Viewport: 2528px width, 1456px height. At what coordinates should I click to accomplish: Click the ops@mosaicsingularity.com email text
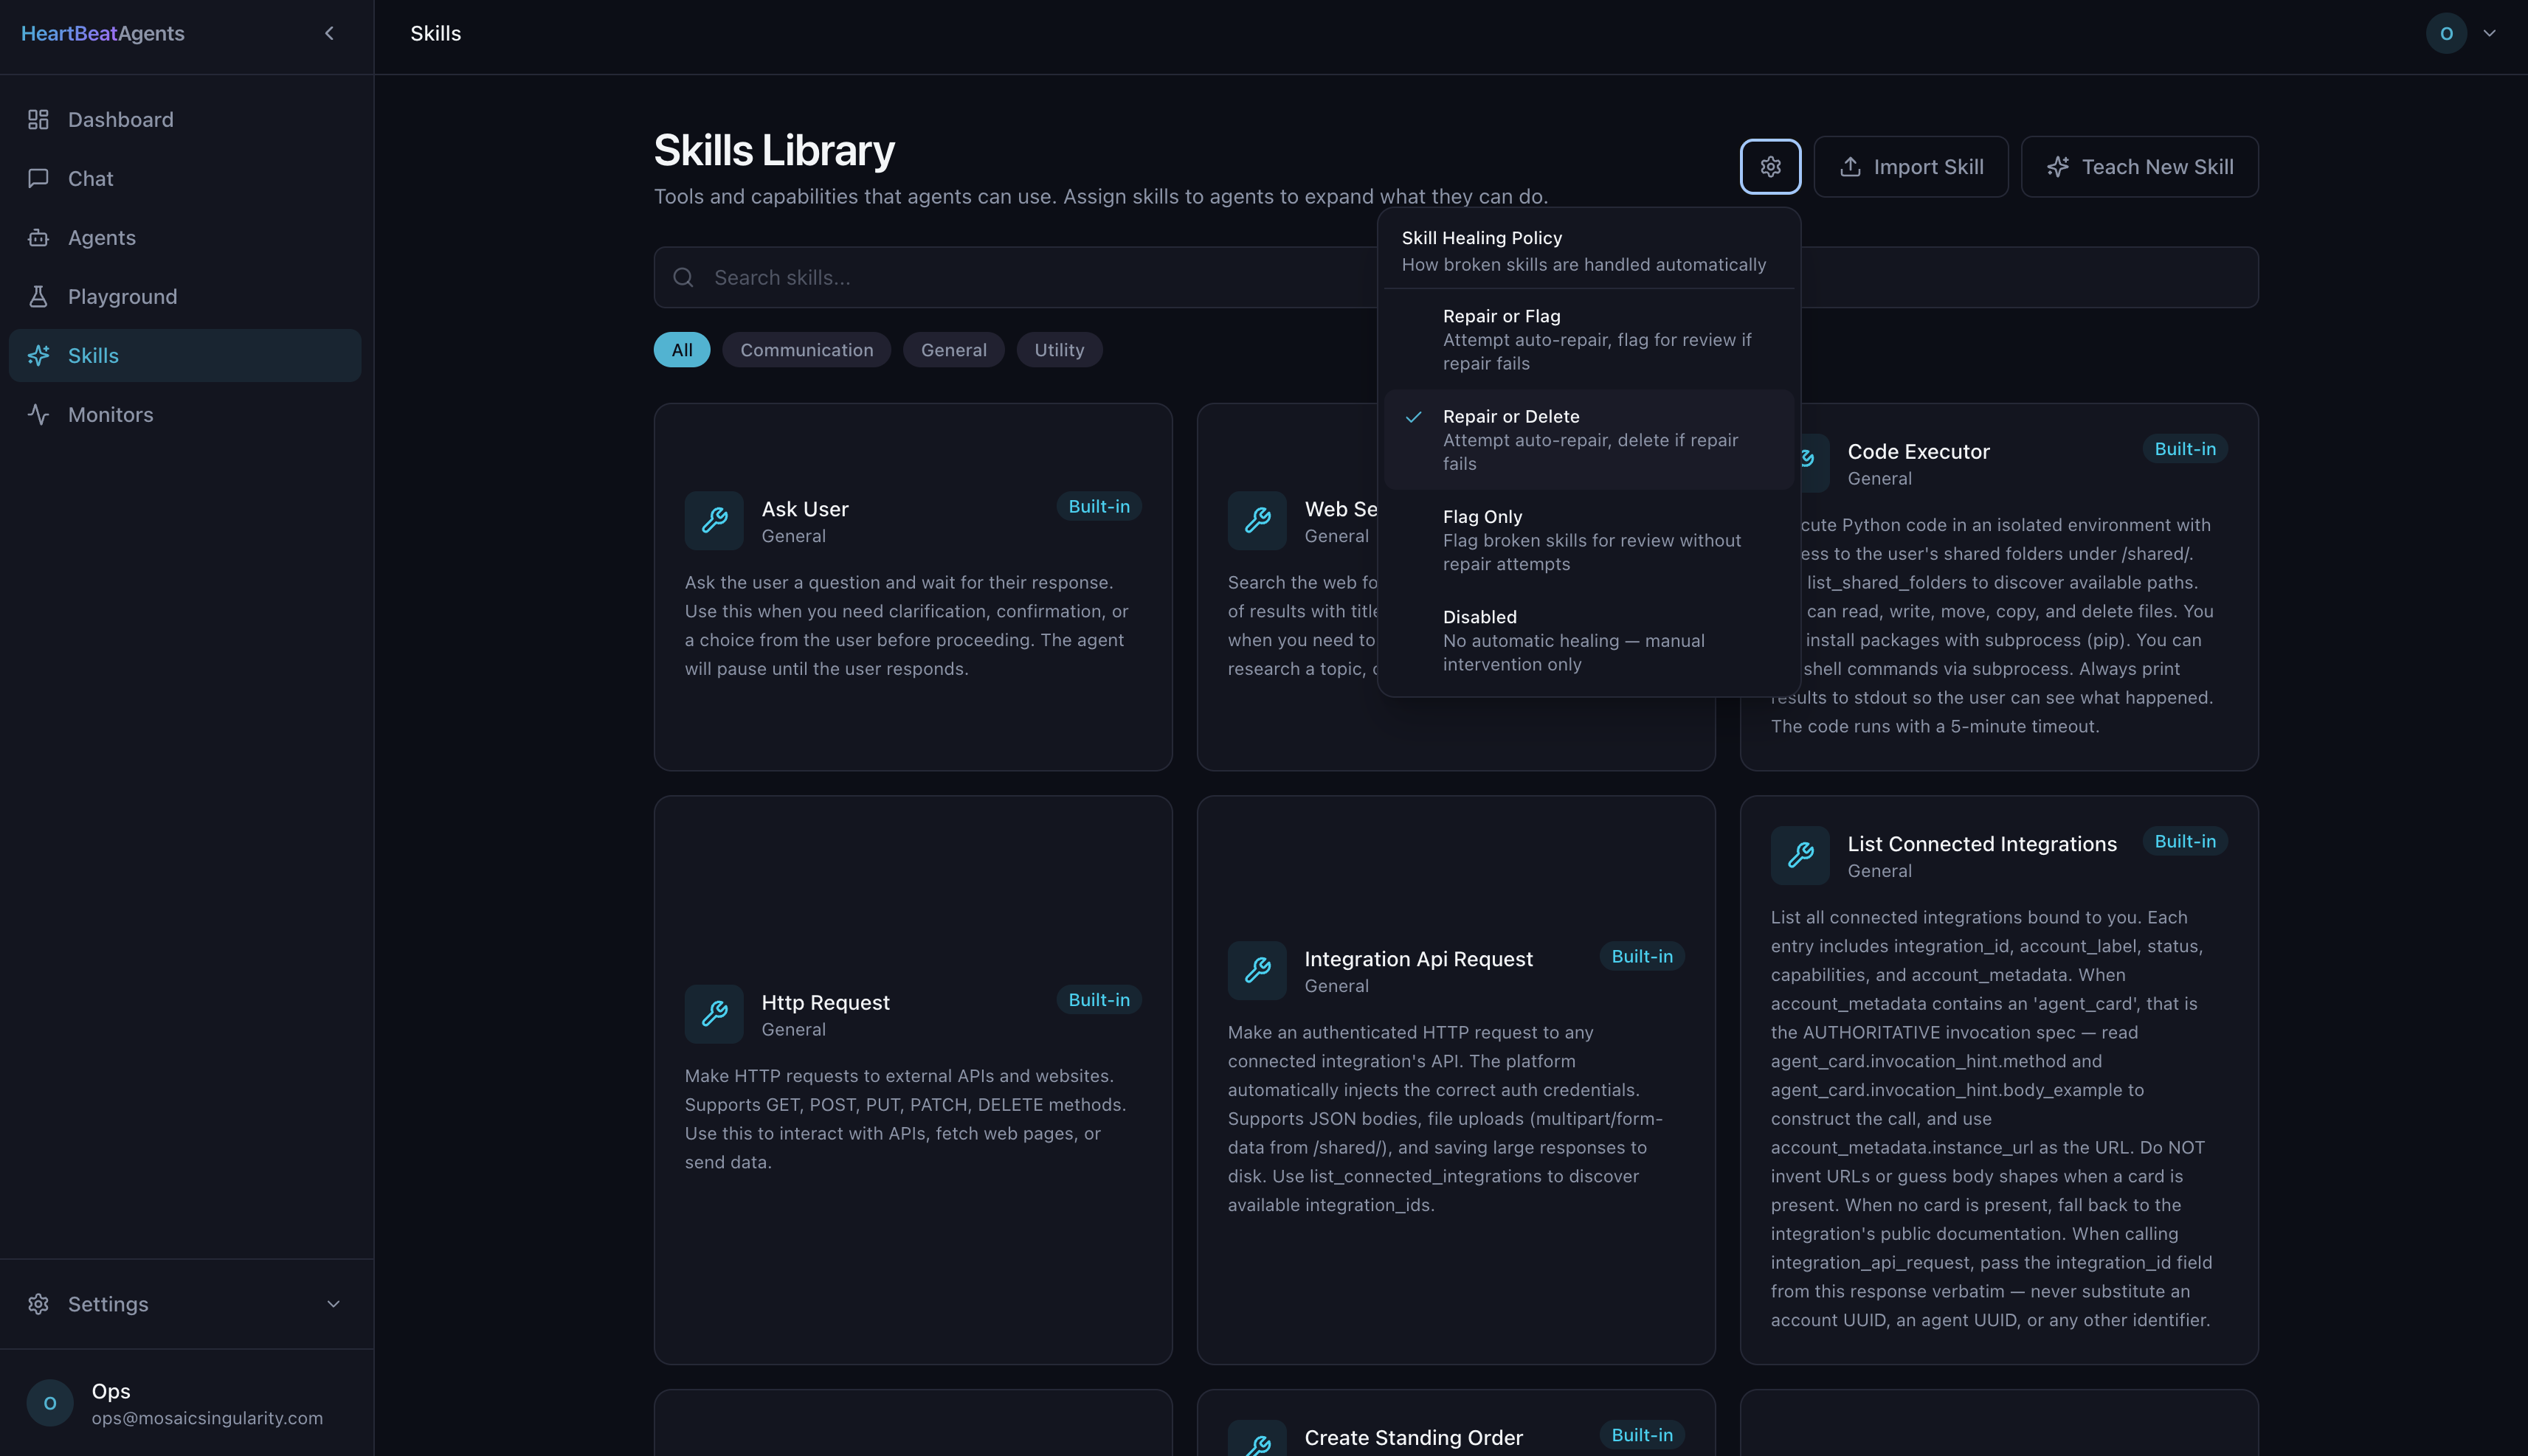pos(207,1418)
